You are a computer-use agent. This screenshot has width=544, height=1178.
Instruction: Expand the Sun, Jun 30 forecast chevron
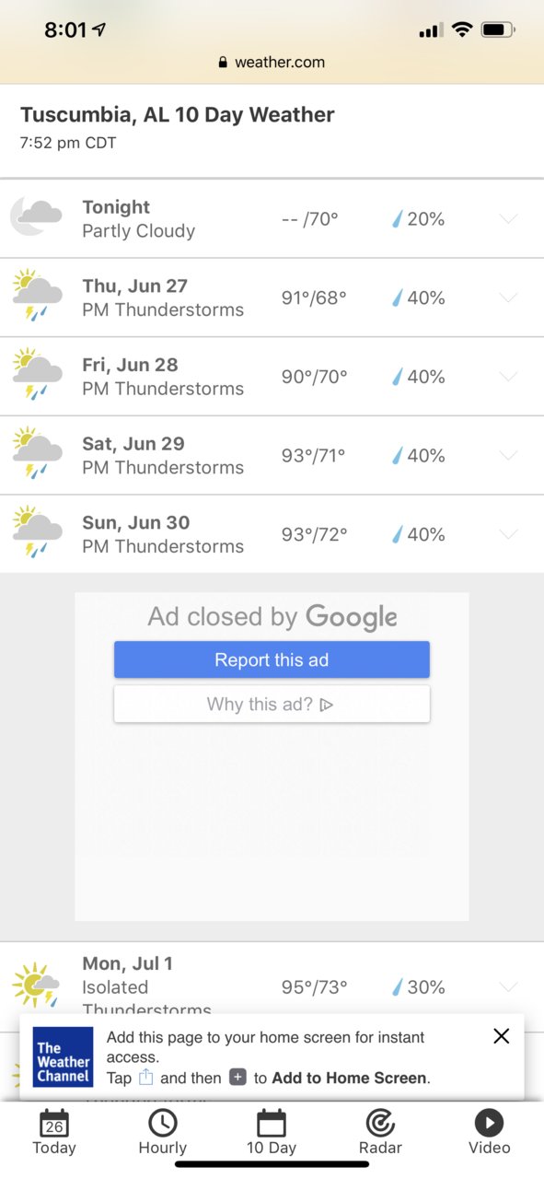pyautogui.click(x=508, y=534)
